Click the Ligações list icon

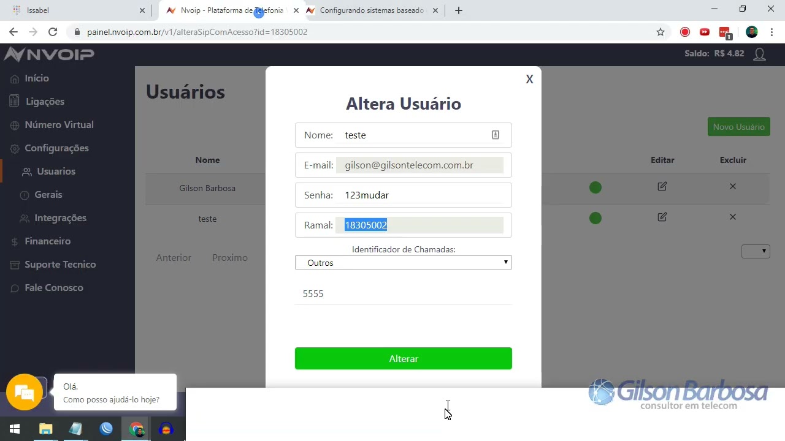pos(15,101)
